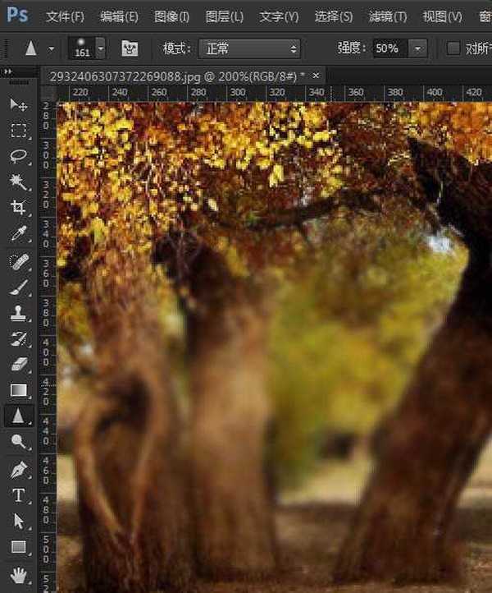Select the Eraser tool
The width and height of the screenshot is (492, 593).
point(18,365)
